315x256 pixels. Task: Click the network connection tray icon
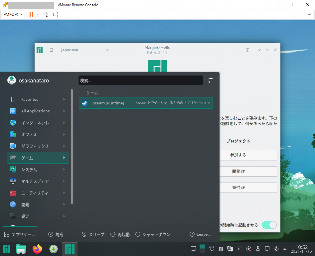267,249
